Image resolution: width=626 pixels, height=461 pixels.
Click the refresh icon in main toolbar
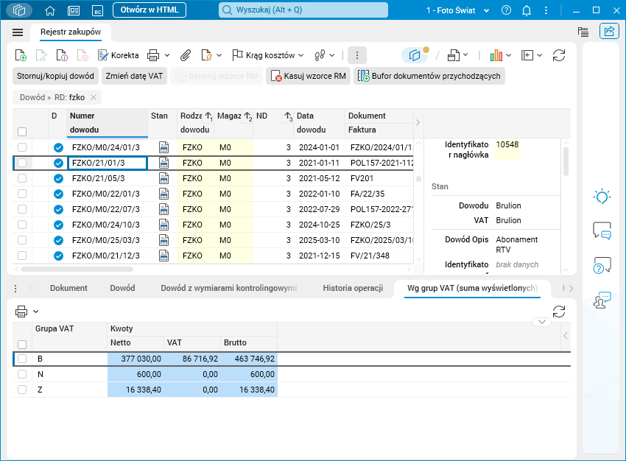558,55
